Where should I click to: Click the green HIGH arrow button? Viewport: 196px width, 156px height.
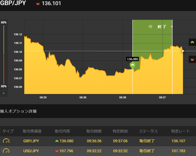tap(192, 42)
